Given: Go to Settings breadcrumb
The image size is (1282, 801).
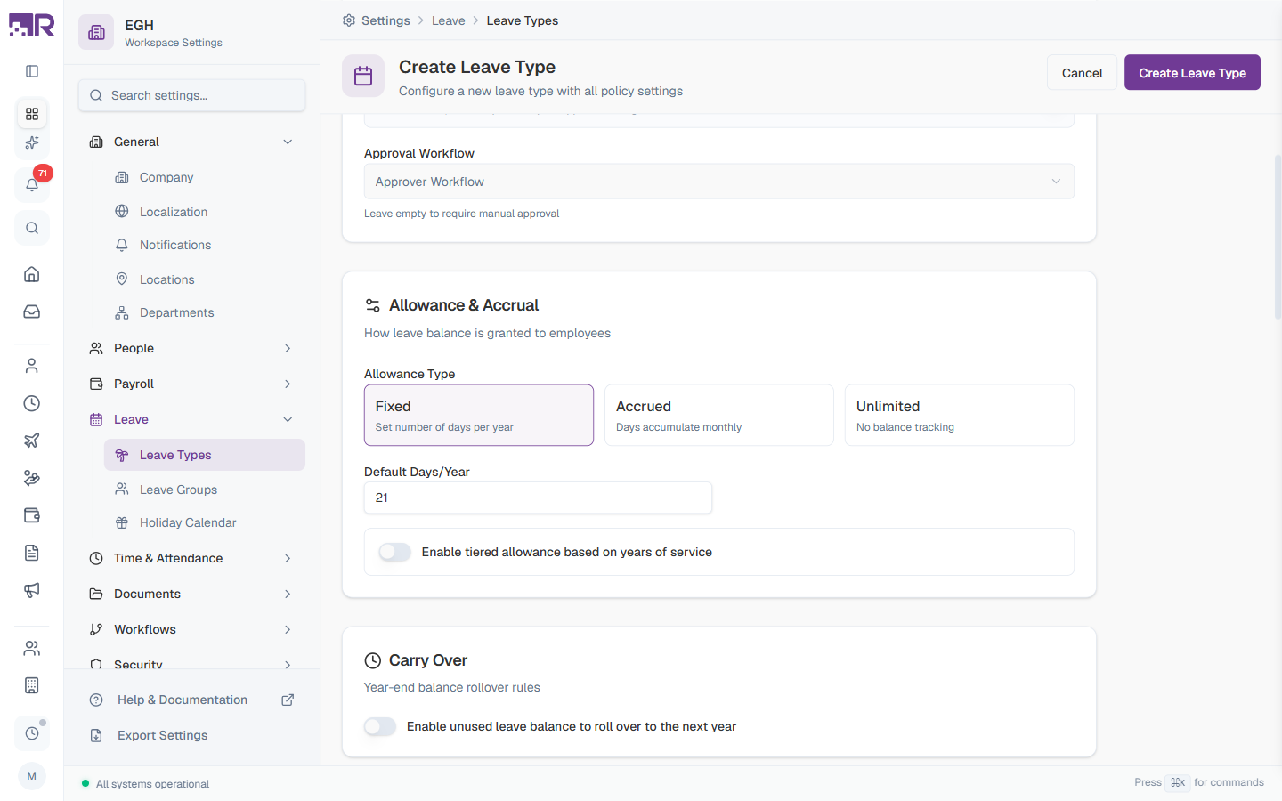Looking at the screenshot, I should click(385, 20).
